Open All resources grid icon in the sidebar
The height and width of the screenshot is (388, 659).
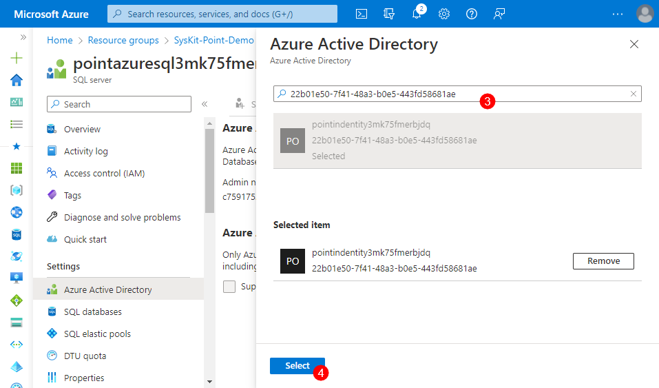17,168
